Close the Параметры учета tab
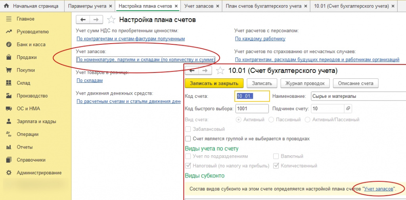The image size is (406, 200). click(x=111, y=6)
